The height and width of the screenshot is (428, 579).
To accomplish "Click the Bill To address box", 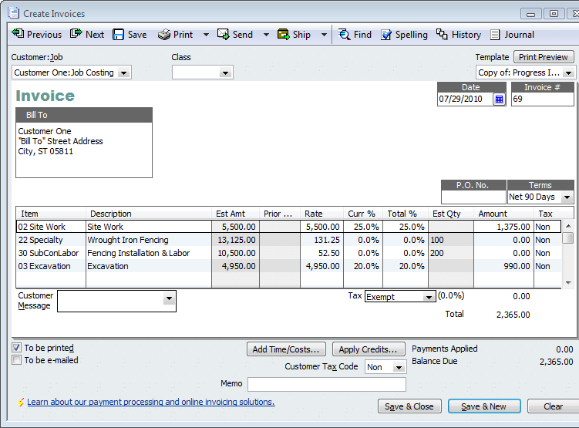I will (x=84, y=150).
